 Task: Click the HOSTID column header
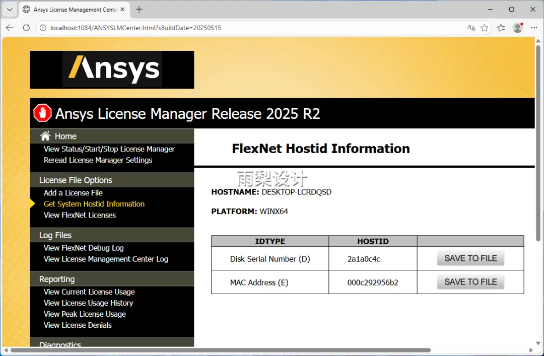click(373, 242)
